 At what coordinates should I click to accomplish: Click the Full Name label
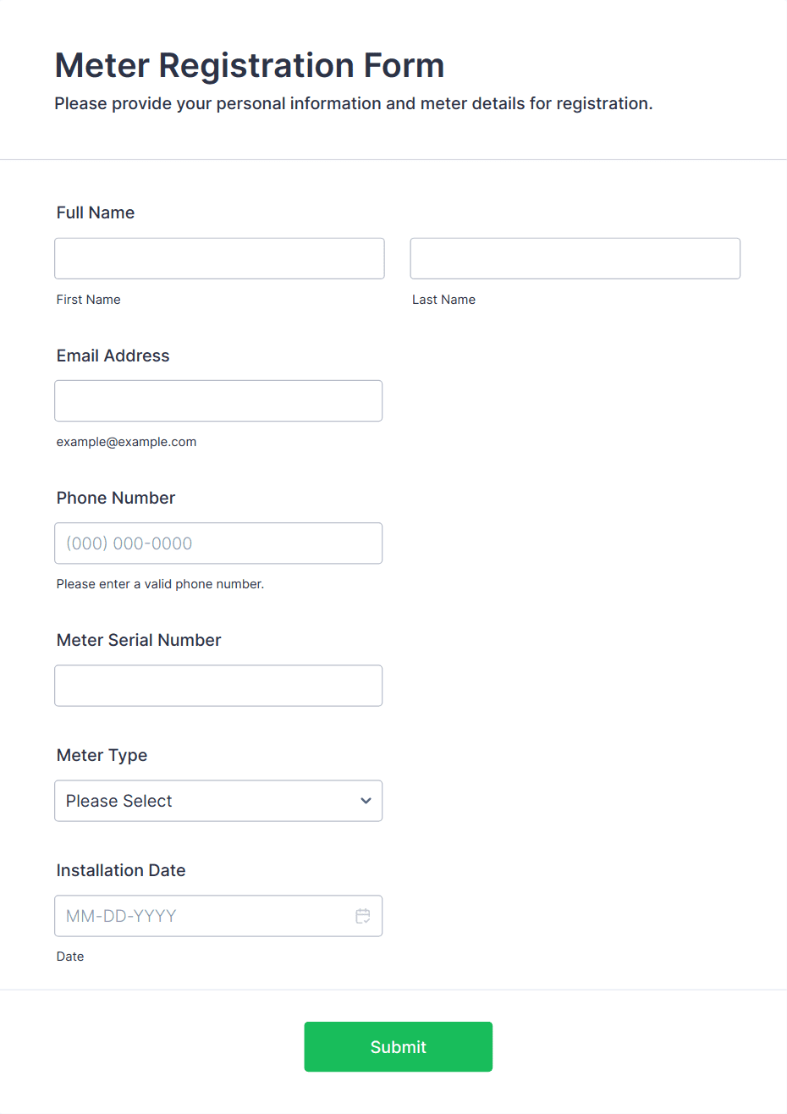96,212
